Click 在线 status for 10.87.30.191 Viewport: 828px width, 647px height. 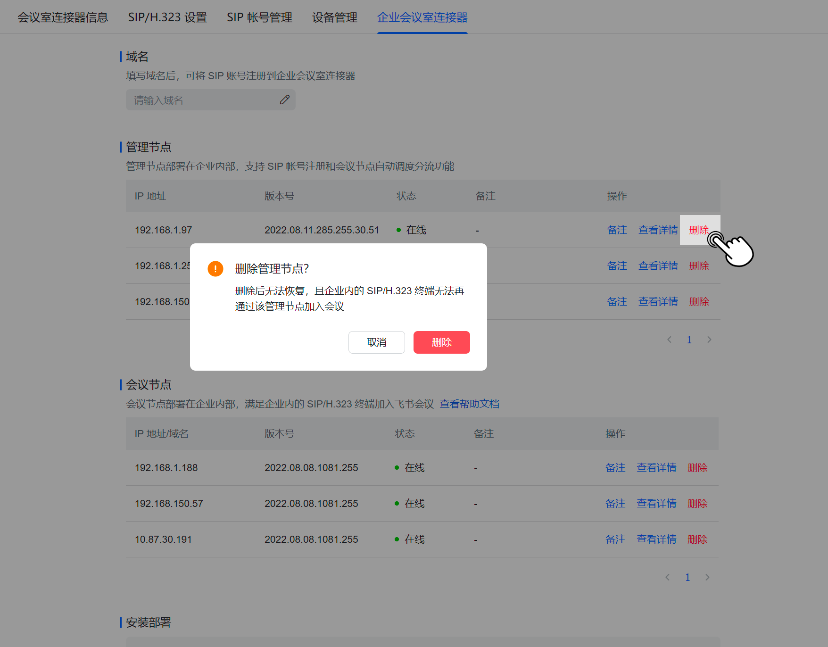(410, 539)
